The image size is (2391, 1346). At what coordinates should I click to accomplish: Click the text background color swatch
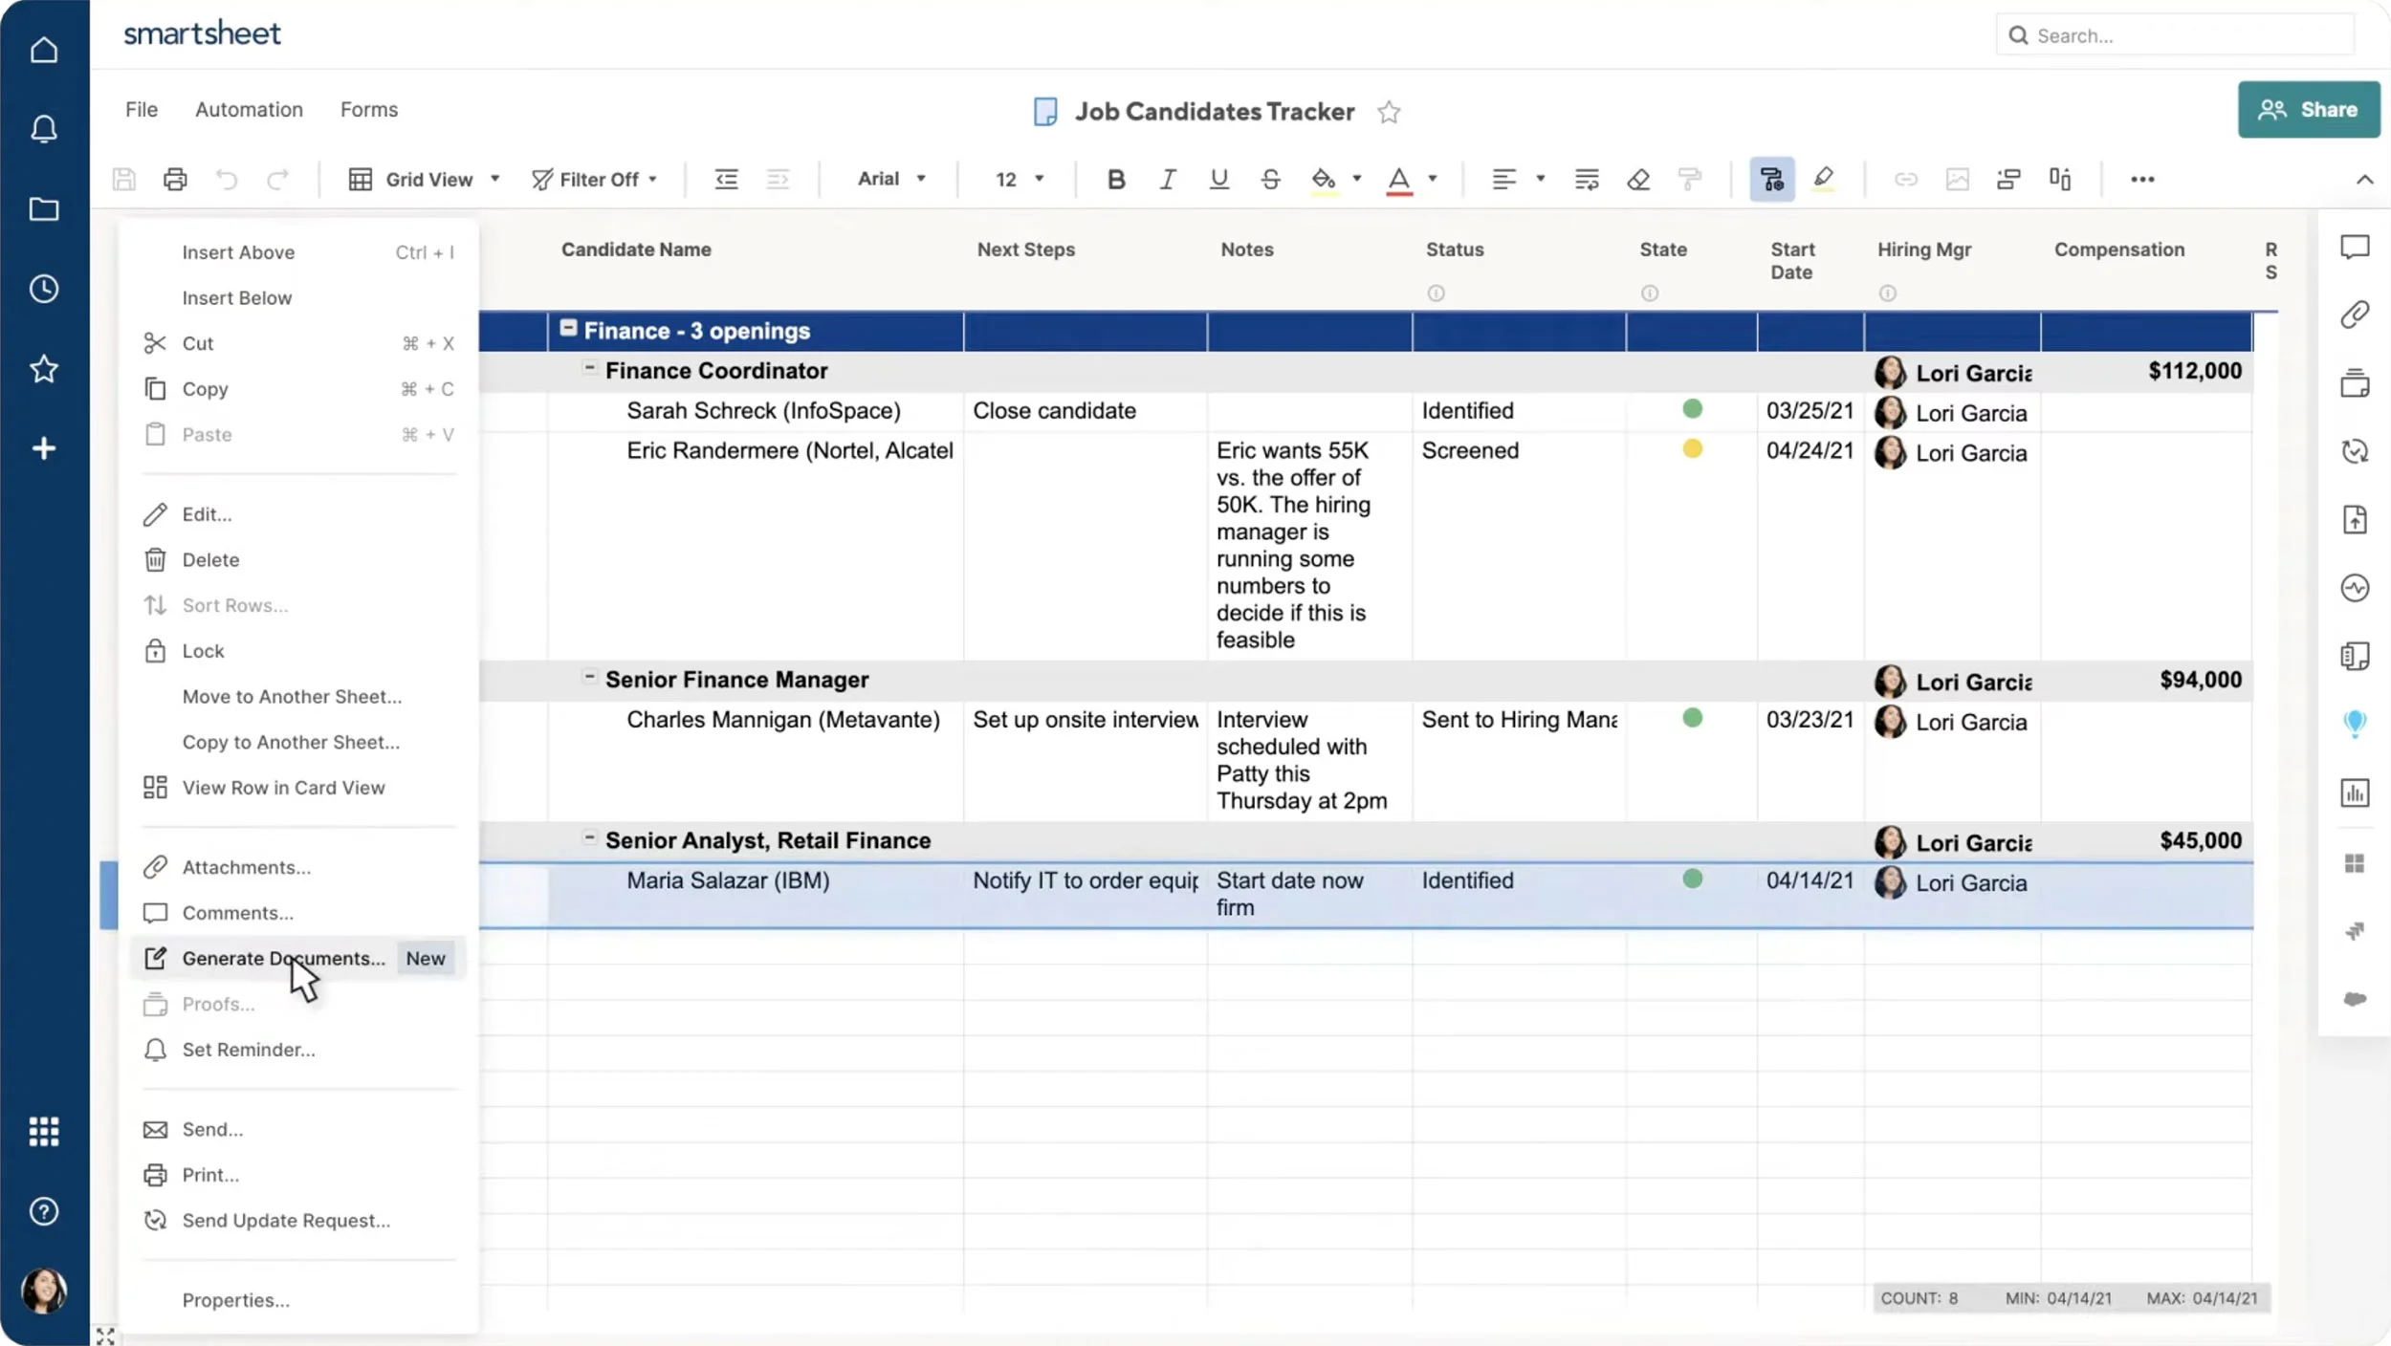coord(1326,197)
